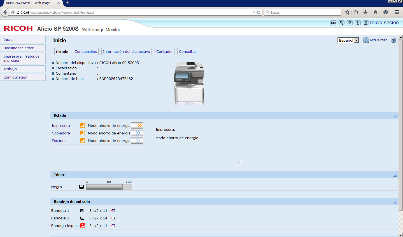Switch to Información del dispositivo tab

point(127,51)
